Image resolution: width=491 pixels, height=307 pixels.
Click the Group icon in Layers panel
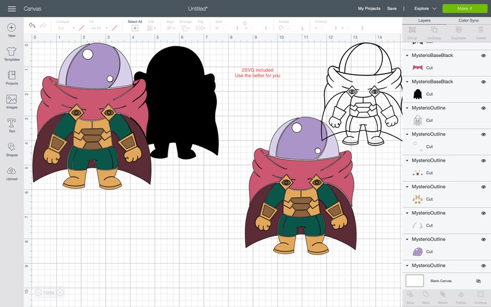(412, 30)
